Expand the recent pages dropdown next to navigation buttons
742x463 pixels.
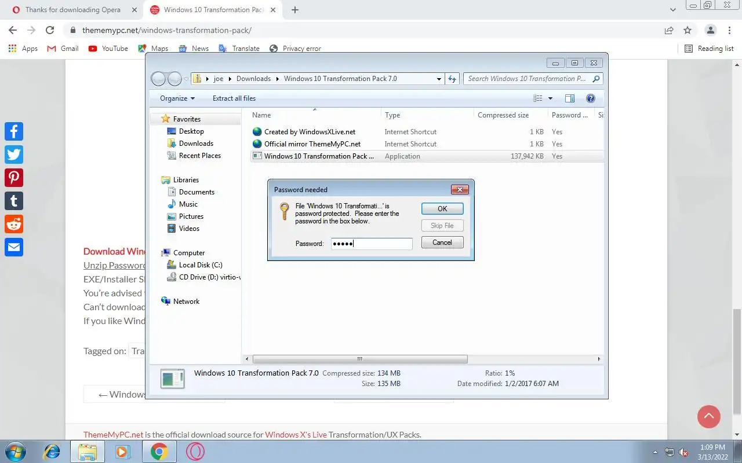(x=186, y=79)
